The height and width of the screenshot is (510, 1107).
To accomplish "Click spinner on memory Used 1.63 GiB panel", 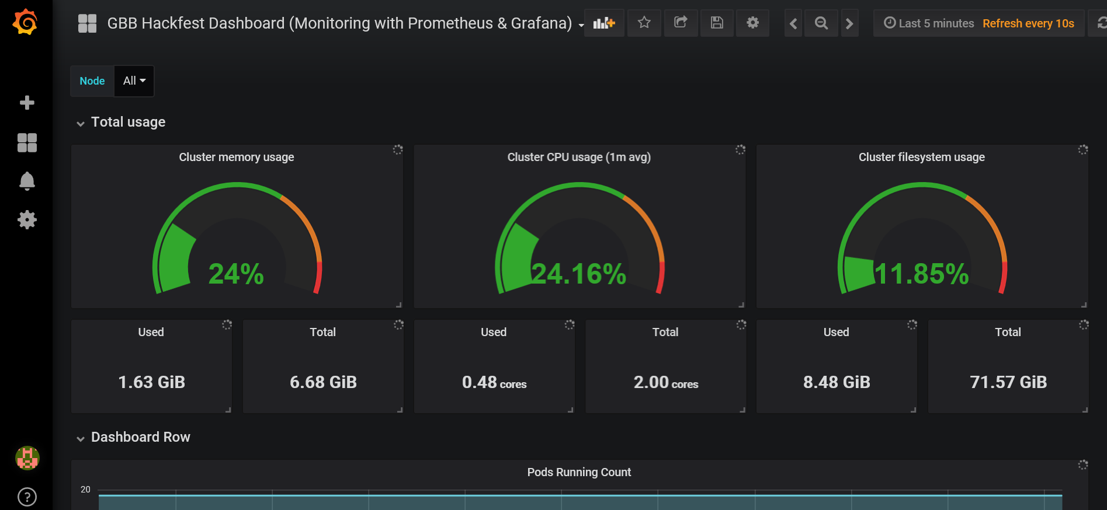I will click(227, 324).
